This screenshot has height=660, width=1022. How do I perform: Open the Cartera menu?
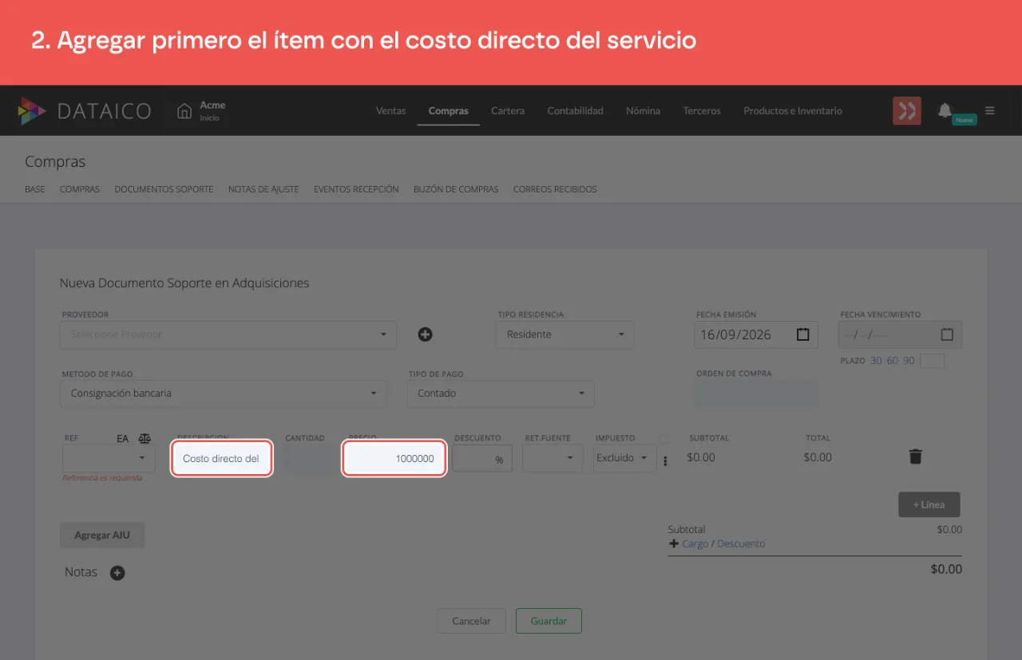point(508,111)
